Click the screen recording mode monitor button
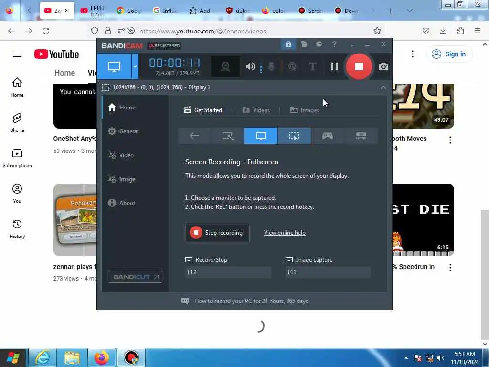Screen dimensions: 489x367 (114, 66)
